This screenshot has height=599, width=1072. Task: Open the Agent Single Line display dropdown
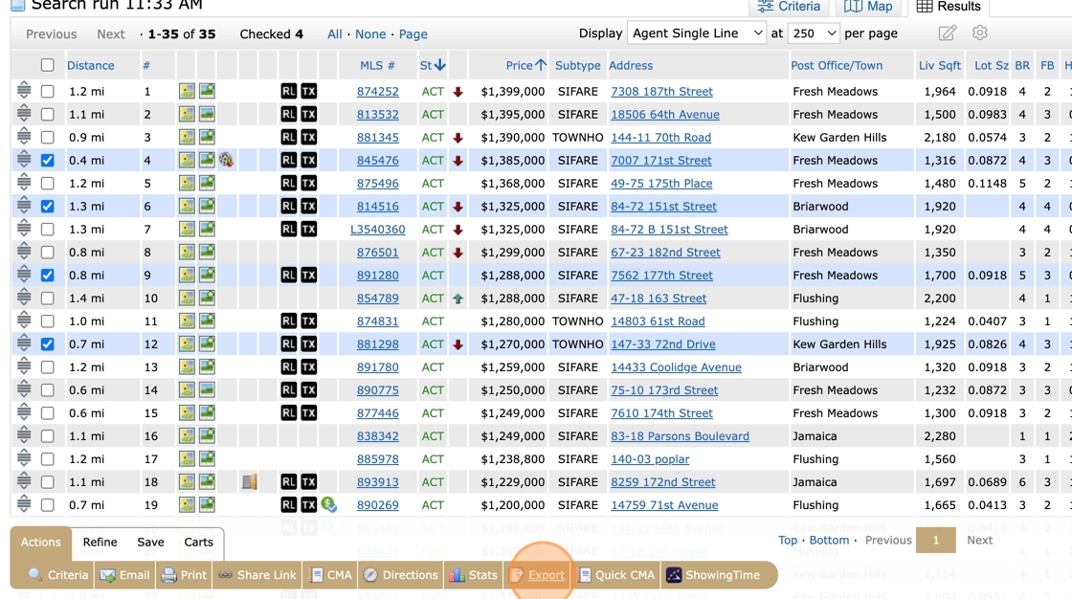(x=696, y=33)
